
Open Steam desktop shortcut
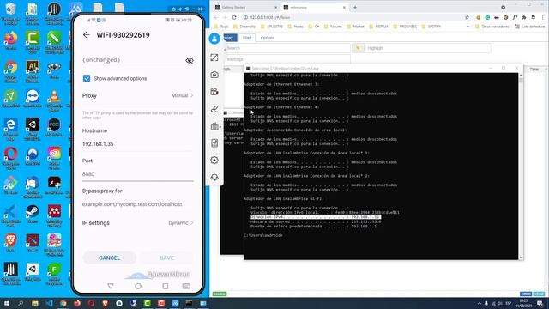click(x=33, y=214)
